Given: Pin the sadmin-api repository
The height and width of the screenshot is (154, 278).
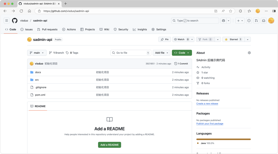Looking at the screenshot, I should tap(164, 39).
